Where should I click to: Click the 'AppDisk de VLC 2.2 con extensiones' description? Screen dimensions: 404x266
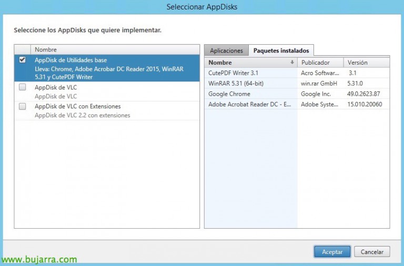click(x=83, y=115)
